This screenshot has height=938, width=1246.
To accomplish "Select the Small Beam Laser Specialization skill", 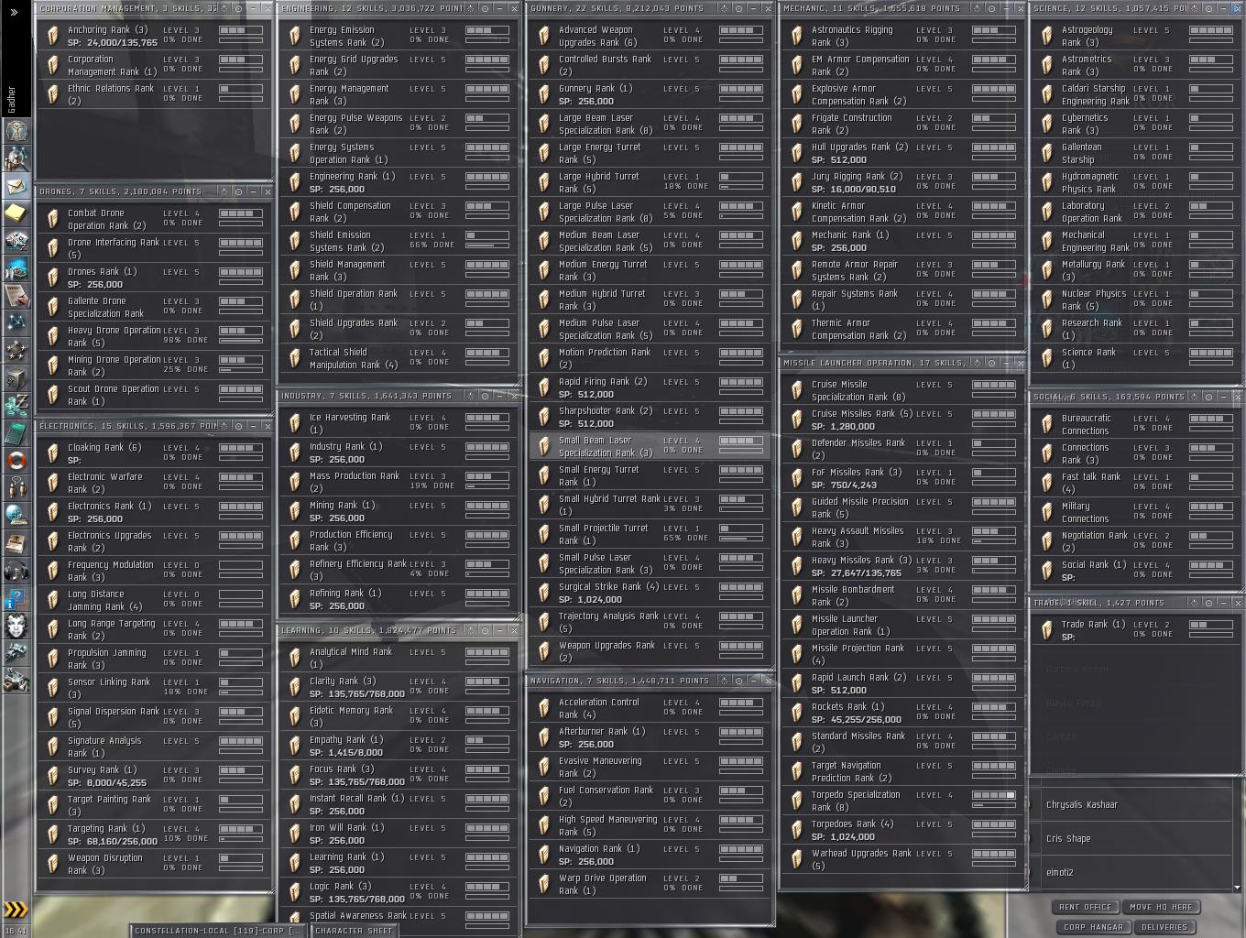I will (x=650, y=447).
